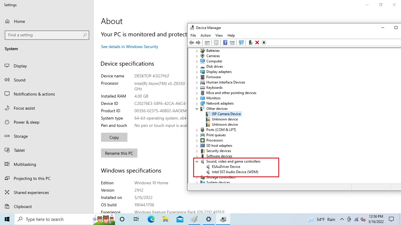This screenshot has height=225, width=401.
Task: Open Microsoft Edge from taskbar
Action: (151, 219)
